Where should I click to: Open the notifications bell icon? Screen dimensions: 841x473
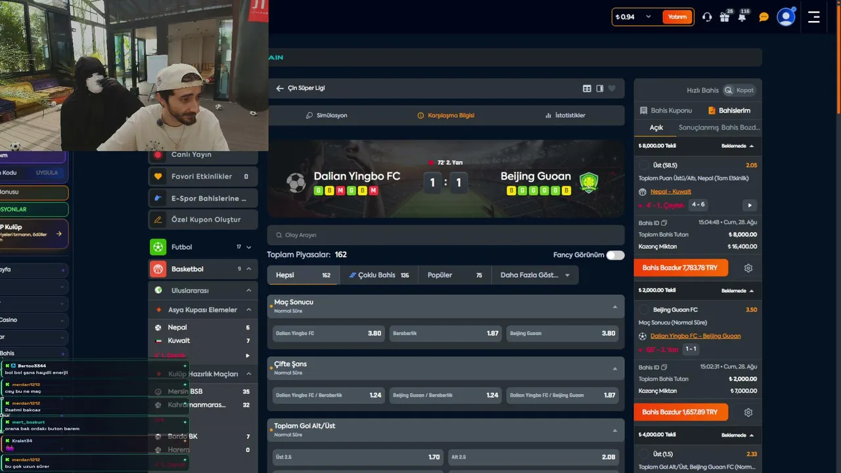point(742,17)
